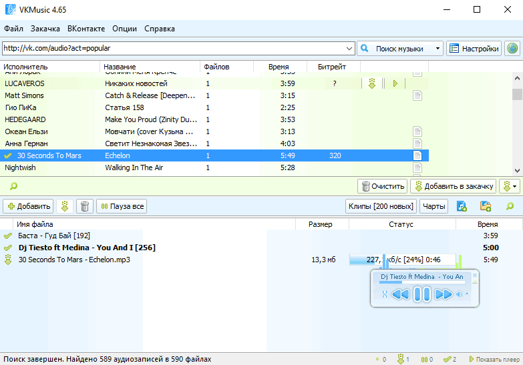The height and width of the screenshot is (365, 523).
Task: Click queued downloads count in status bar
Action: coord(381,360)
